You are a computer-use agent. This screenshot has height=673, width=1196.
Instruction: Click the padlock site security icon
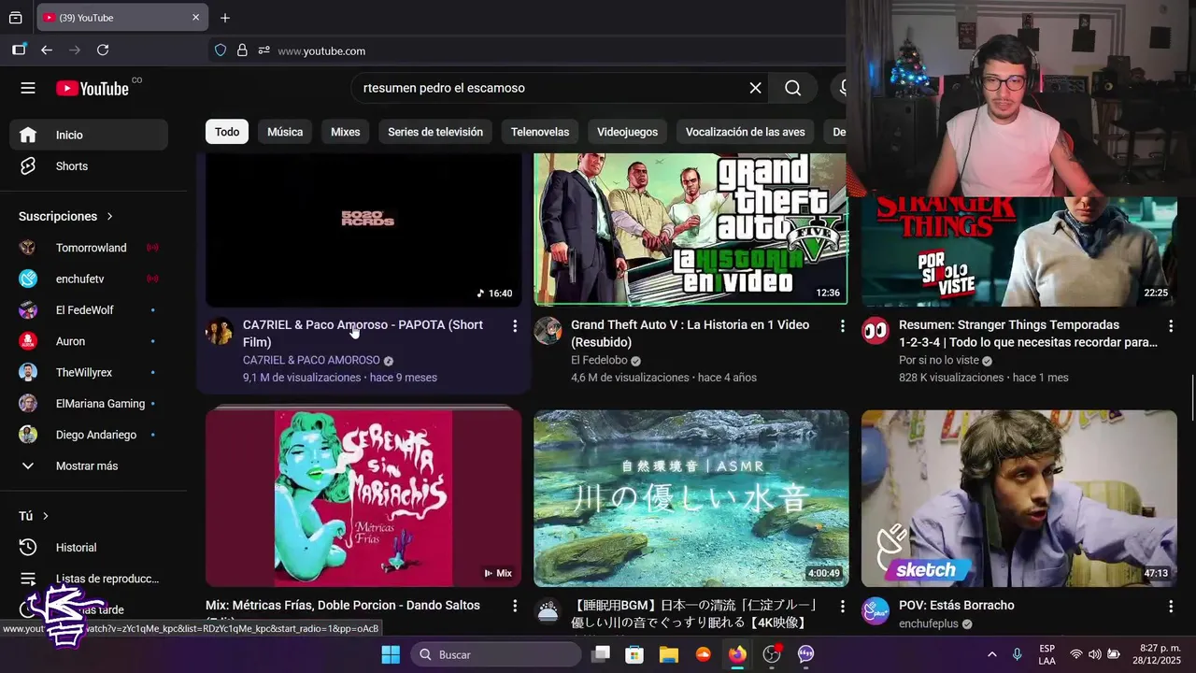coord(242,50)
